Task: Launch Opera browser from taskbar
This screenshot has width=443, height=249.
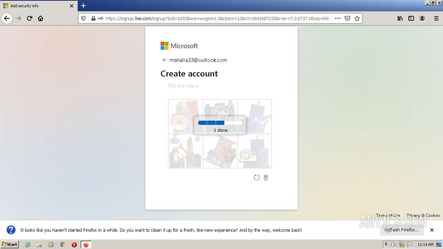Action: 74,245
